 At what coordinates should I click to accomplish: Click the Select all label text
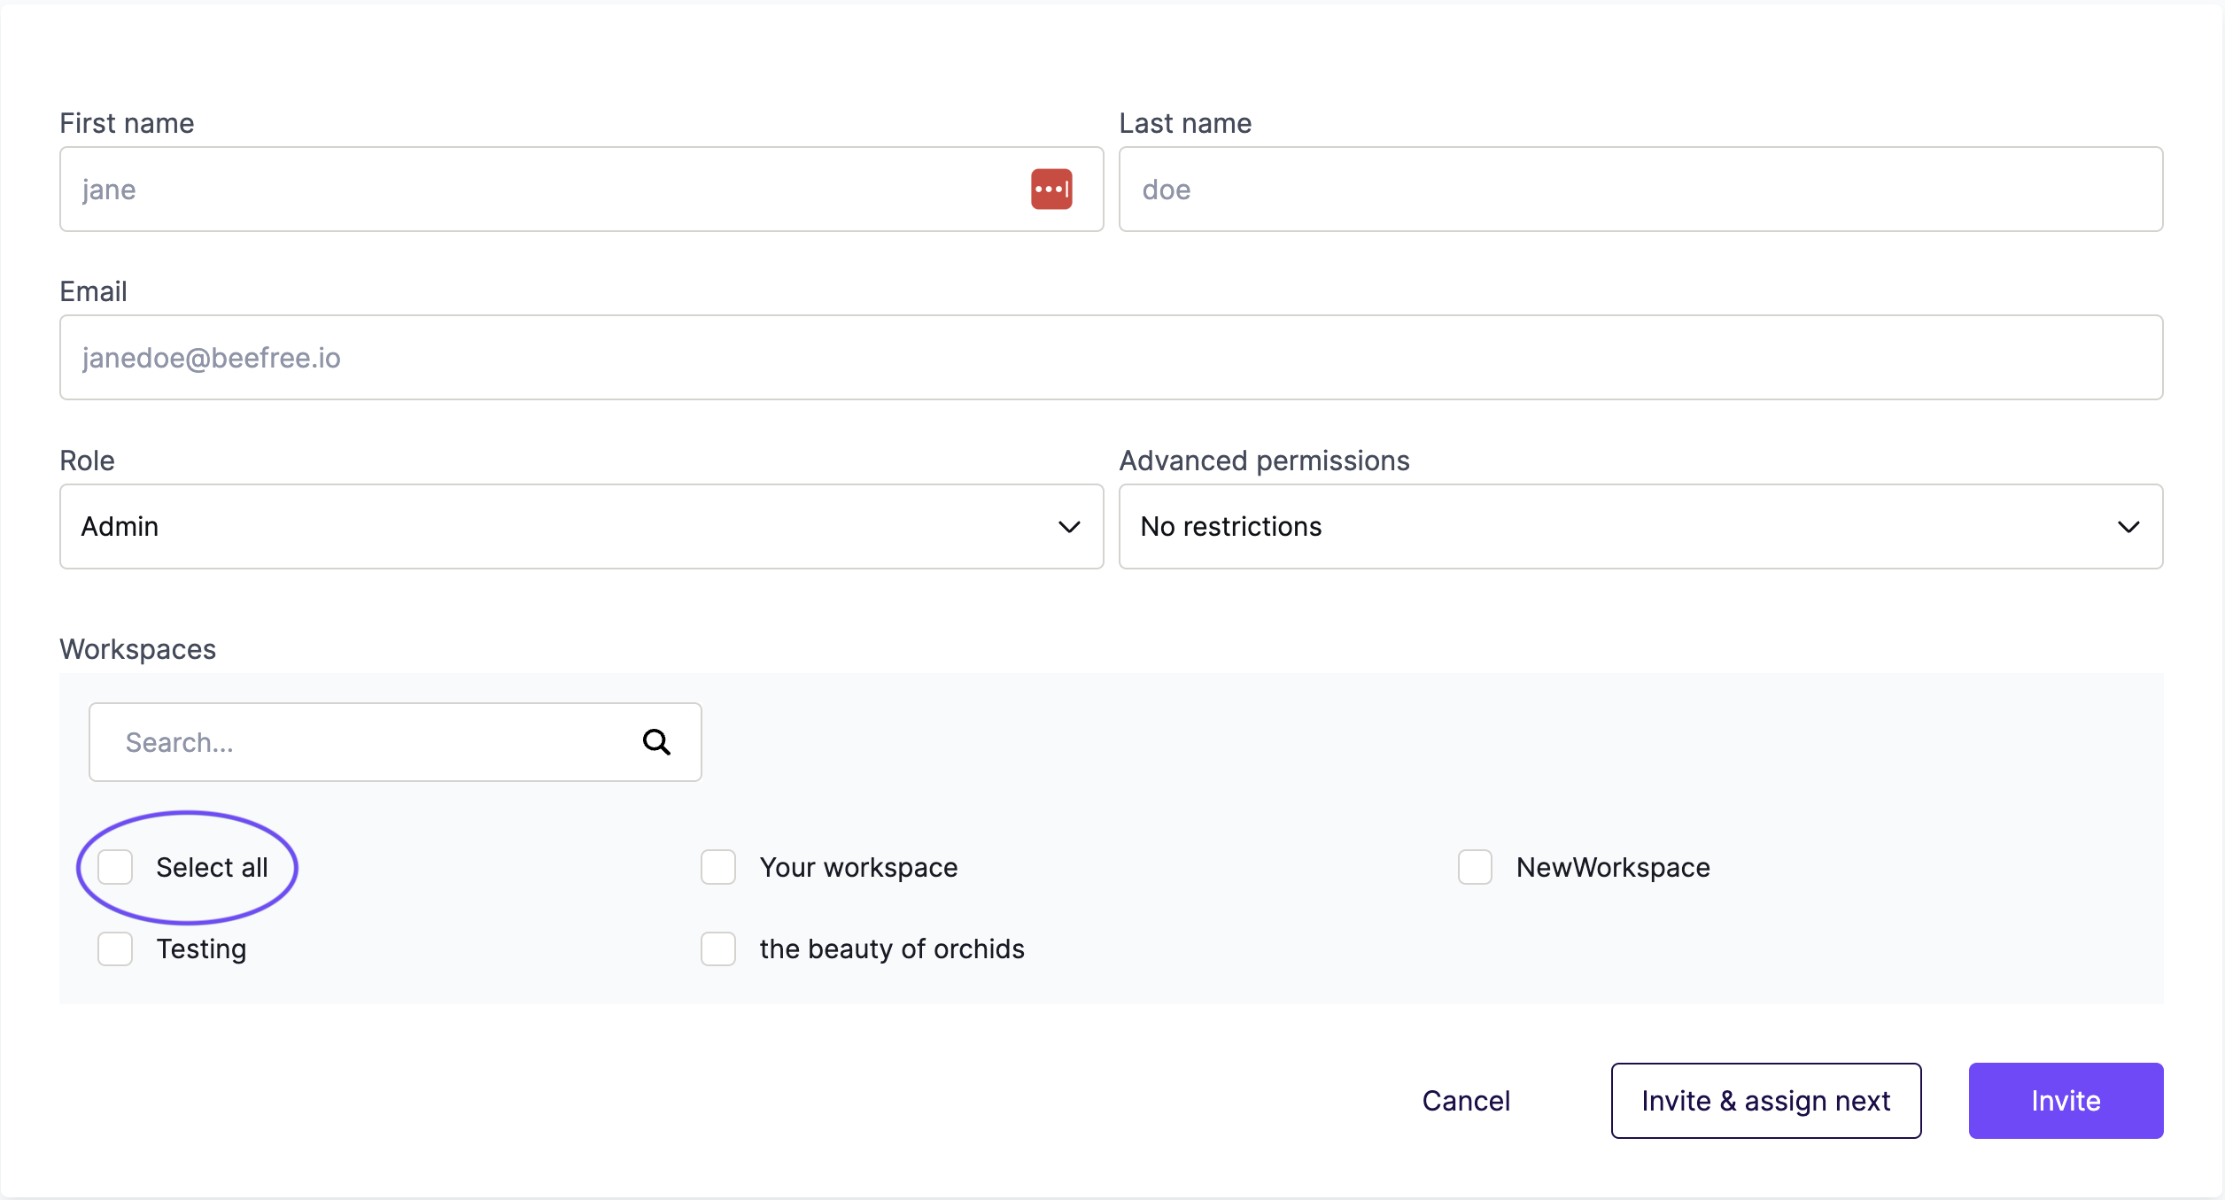[x=212, y=867]
